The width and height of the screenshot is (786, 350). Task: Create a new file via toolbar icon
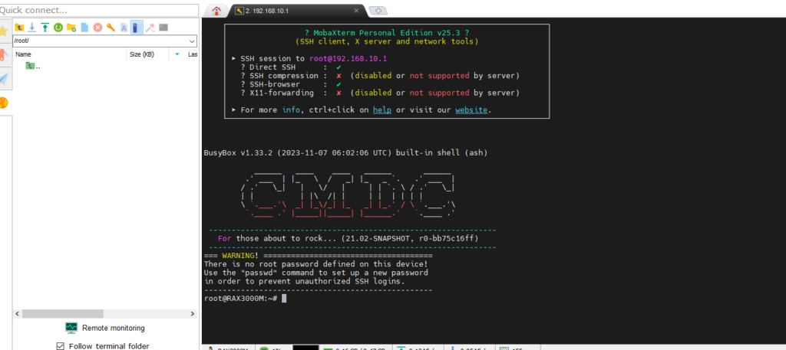point(84,28)
